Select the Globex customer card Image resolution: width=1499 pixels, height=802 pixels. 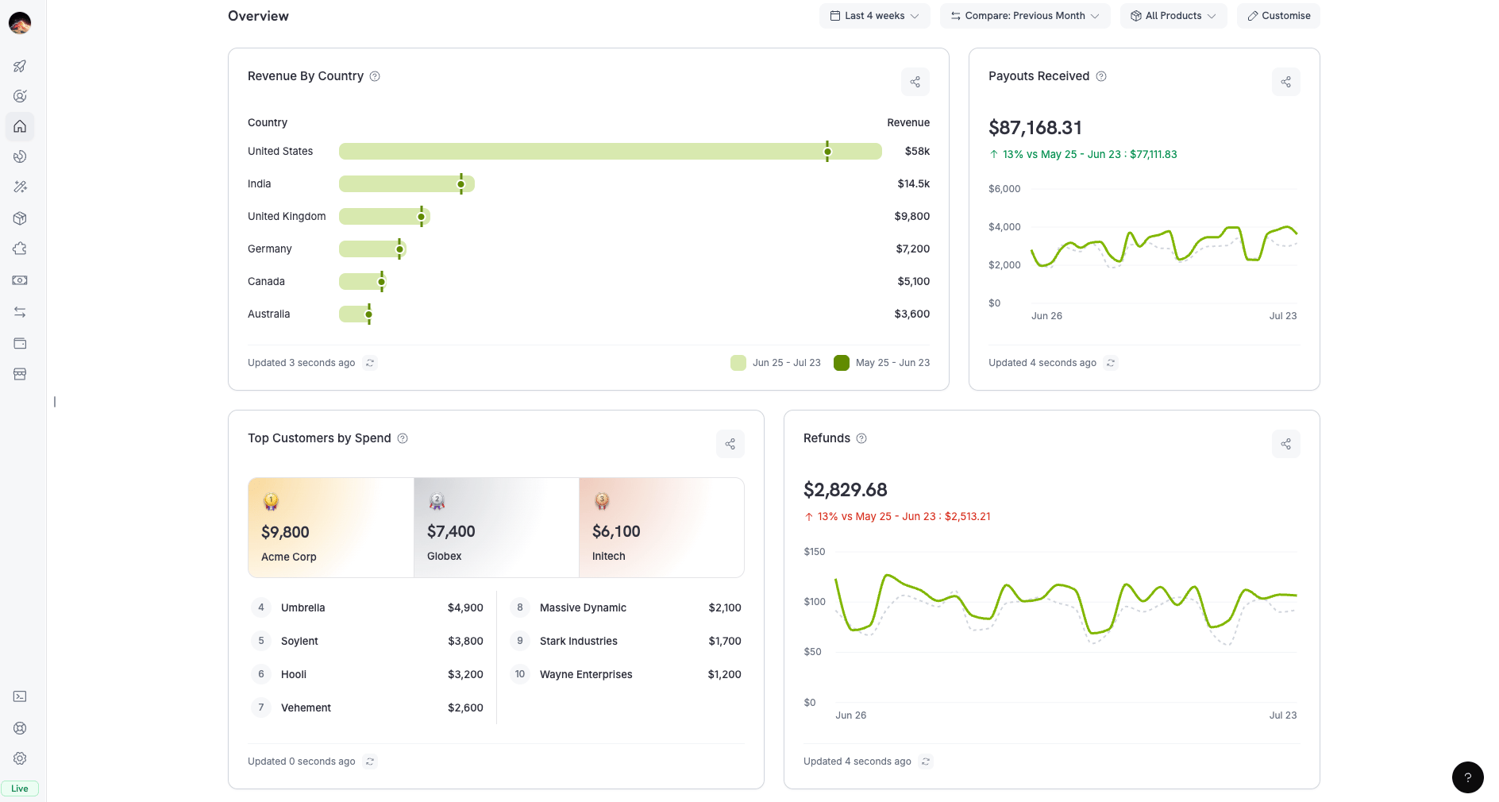[496, 527]
